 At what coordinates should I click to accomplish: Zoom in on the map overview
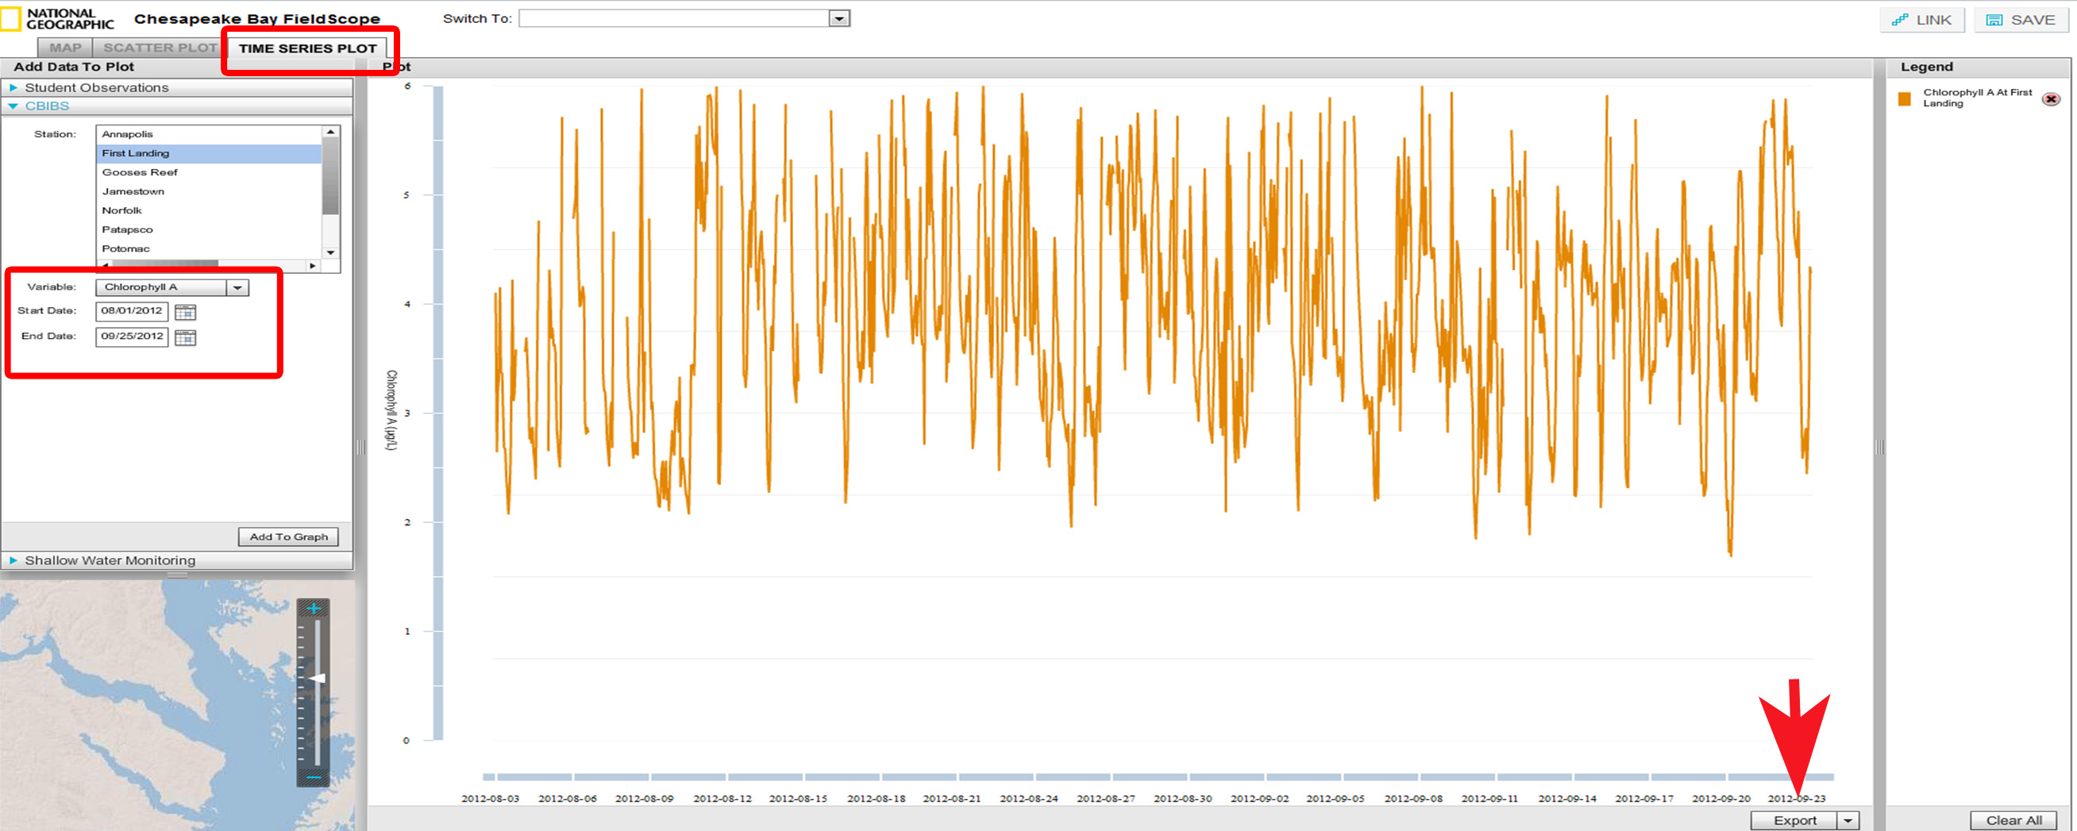click(x=316, y=609)
